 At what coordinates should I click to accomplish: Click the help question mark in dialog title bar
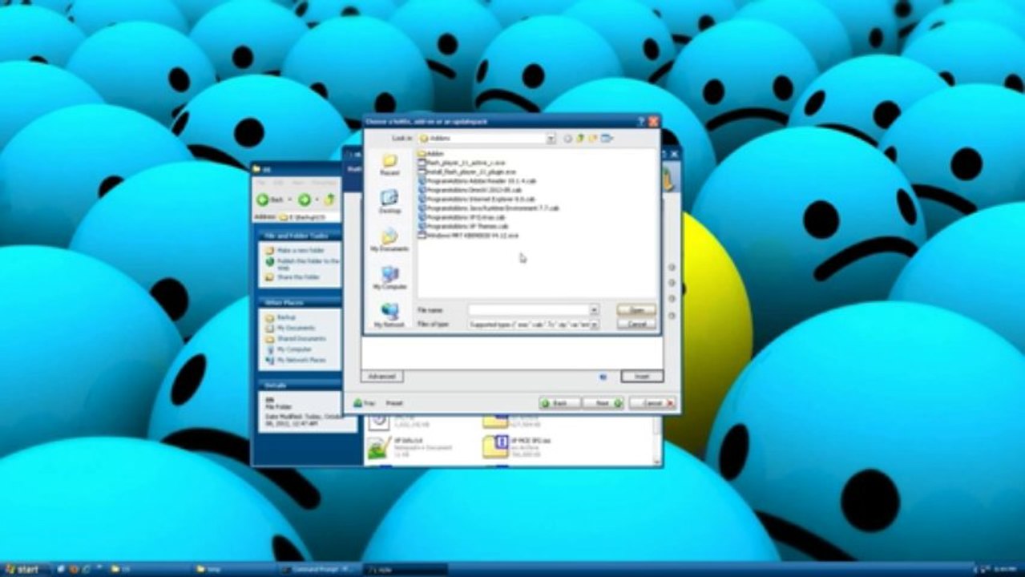point(641,122)
